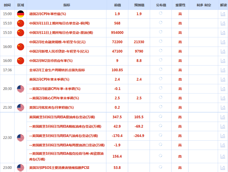
Task: Click China flag beside 社会融资规模 rows
Action: tap(21, 47)
